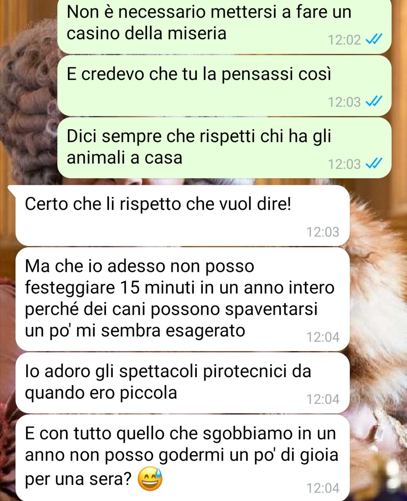Tap the 12:03 timestamp on 'animali a casa' message
The width and height of the screenshot is (407, 501).
pos(344,164)
